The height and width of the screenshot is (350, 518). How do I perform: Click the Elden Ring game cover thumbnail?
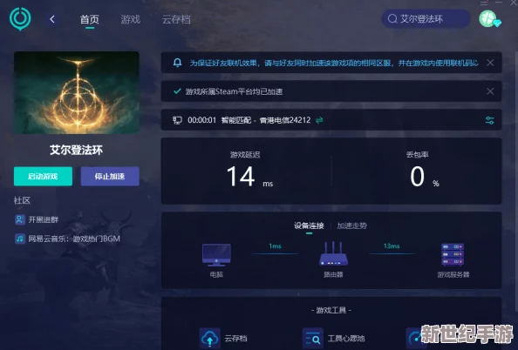[77, 92]
